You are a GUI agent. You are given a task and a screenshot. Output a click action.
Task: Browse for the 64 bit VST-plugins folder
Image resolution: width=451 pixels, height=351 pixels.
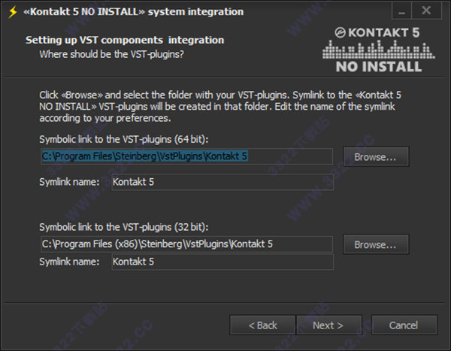pyautogui.click(x=376, y=157)
